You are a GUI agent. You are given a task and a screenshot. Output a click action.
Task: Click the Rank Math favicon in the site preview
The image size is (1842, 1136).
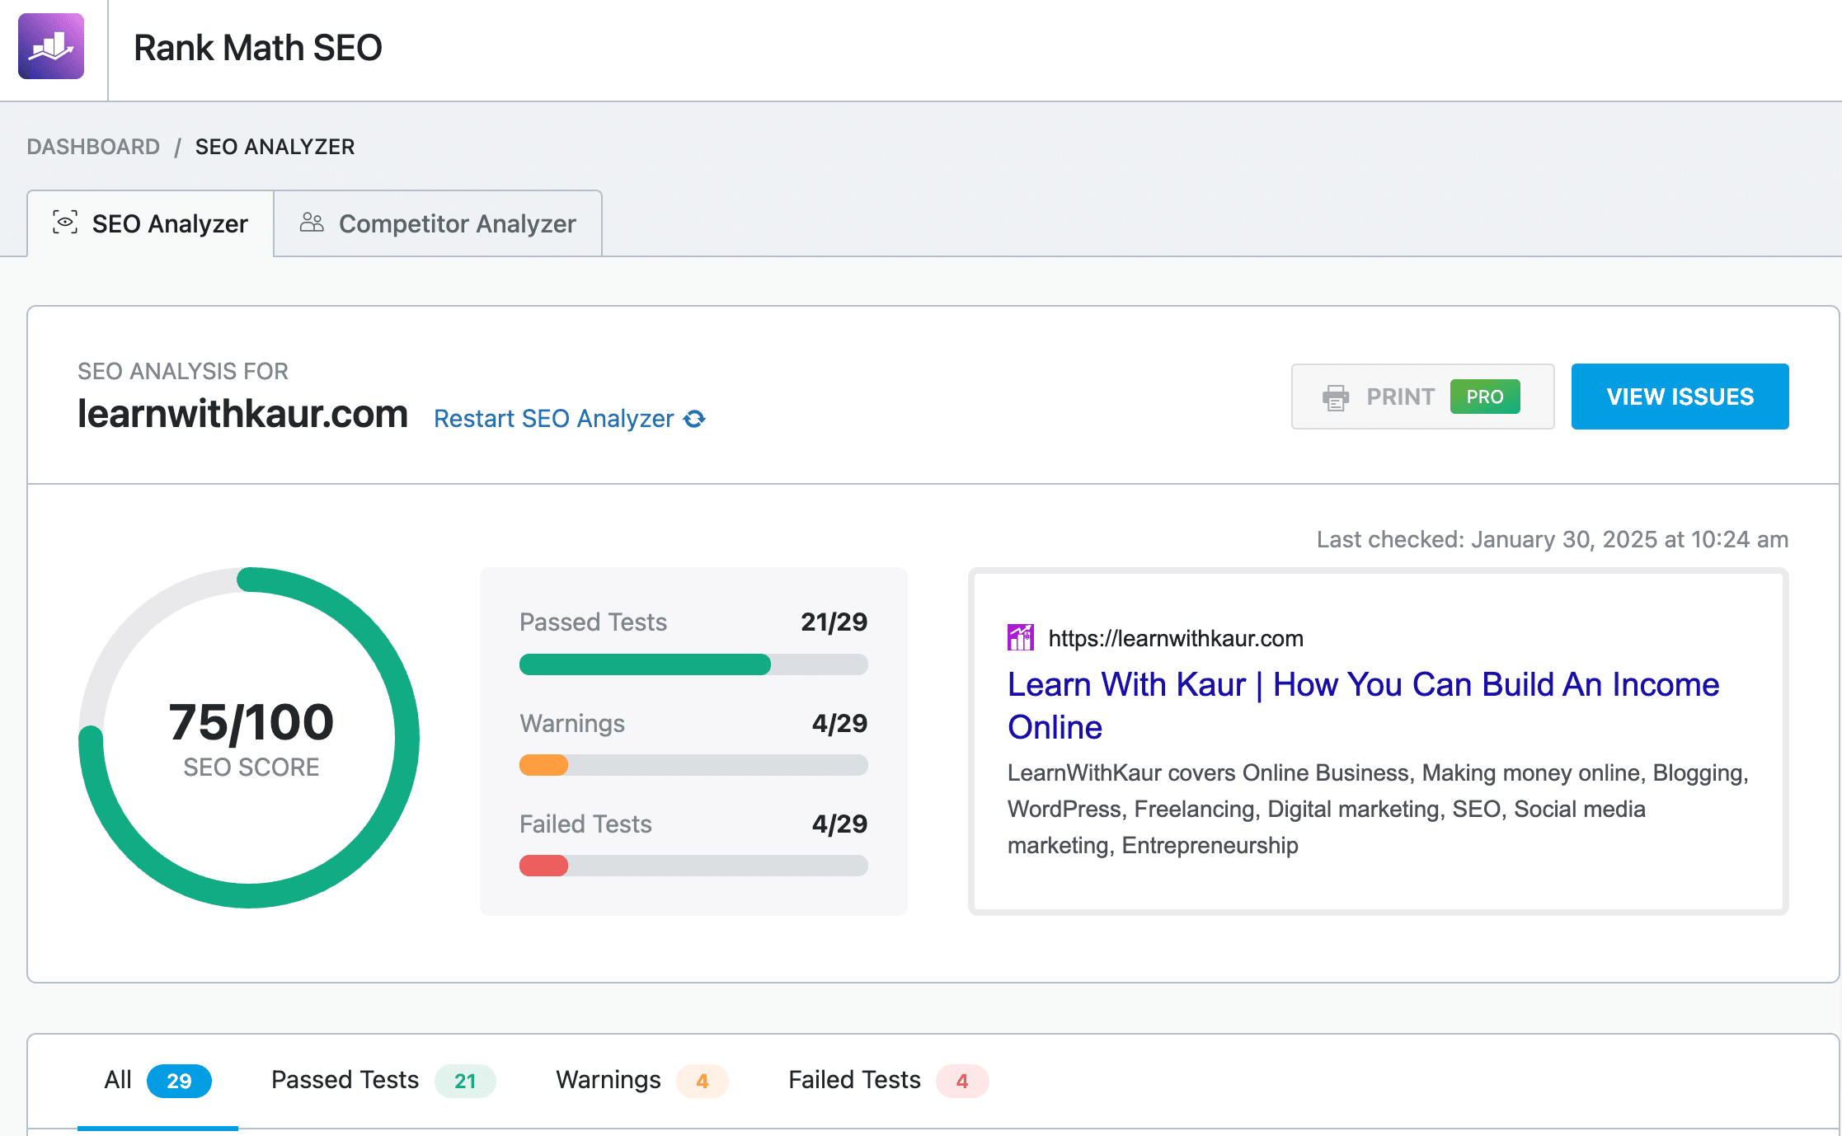1021,636
